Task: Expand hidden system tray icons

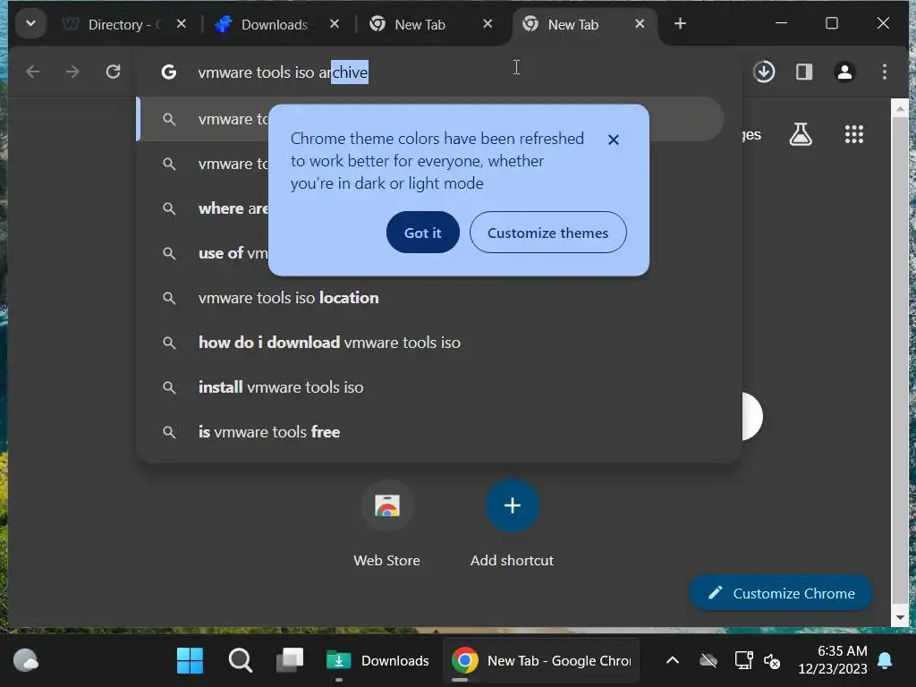Action: tap(673, 661)
